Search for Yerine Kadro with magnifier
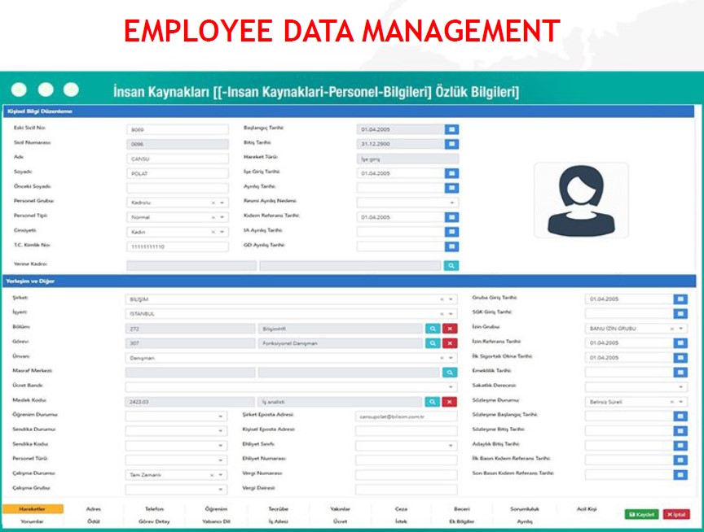The width and height of the screenshot is (704, 532). pos(451,266)
